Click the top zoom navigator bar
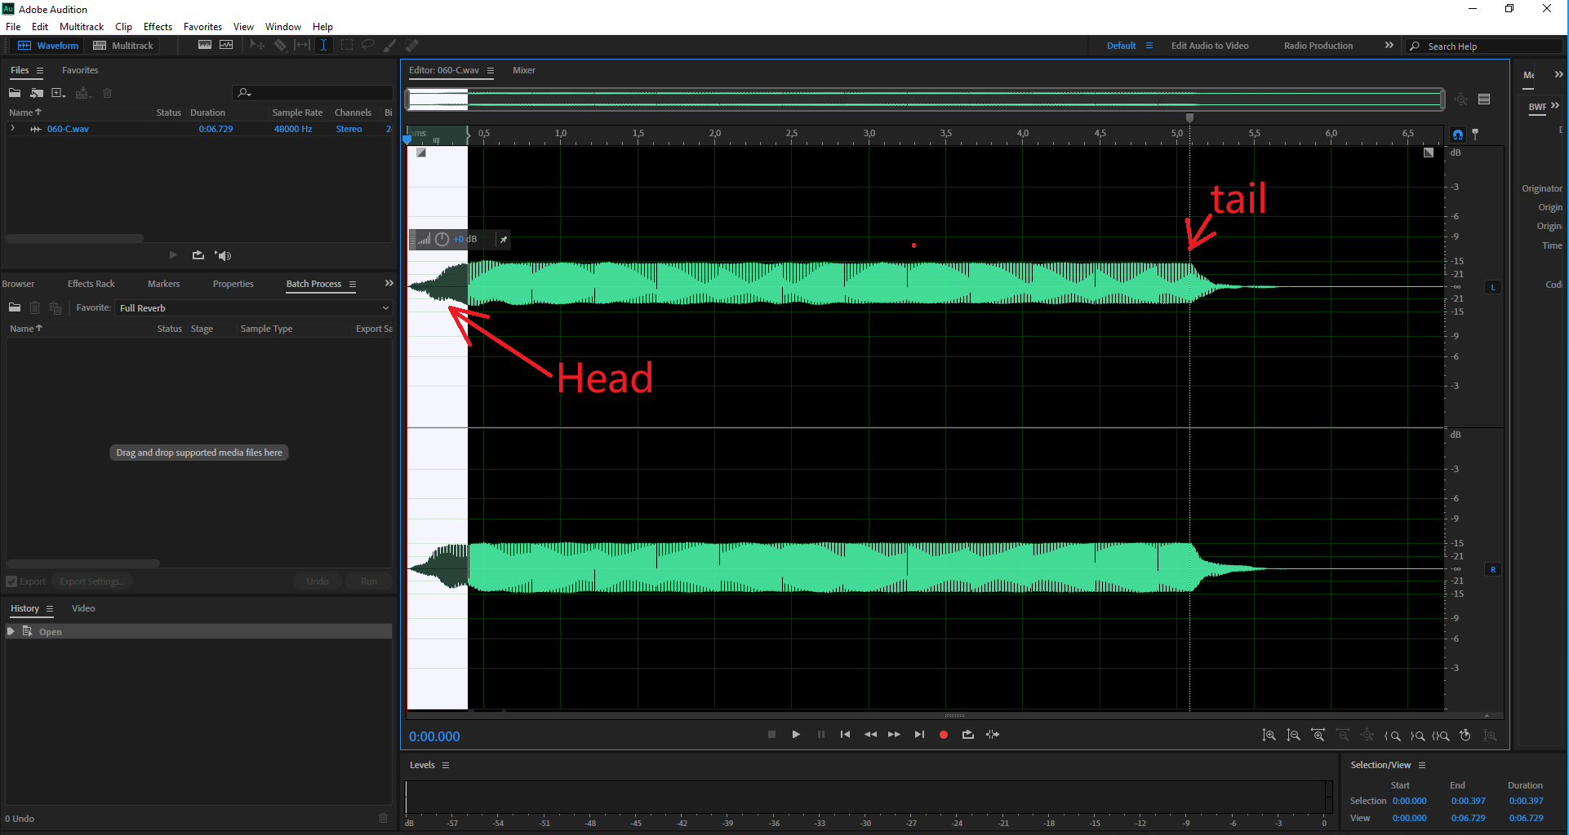This screenshot has height=835, width=1569. (926, 99)
